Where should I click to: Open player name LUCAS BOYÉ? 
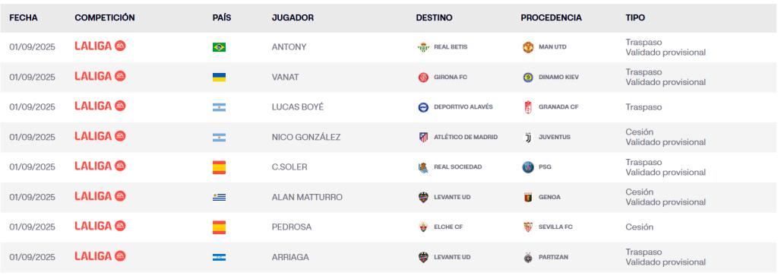point(298,107)
